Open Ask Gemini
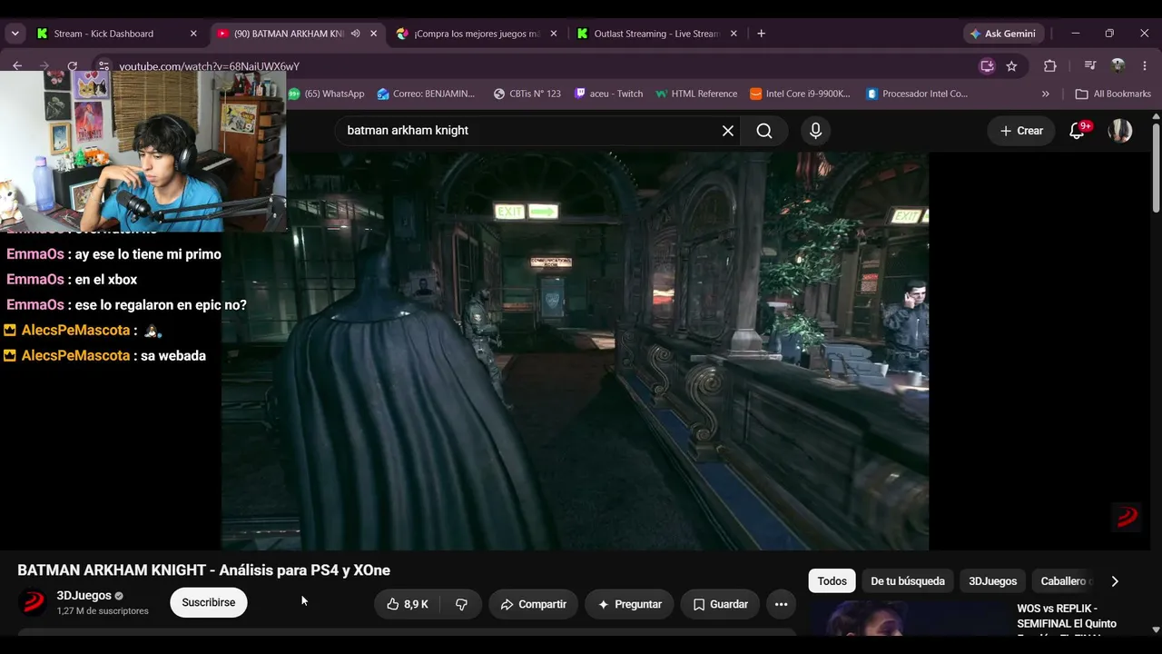The height and width of the screenshot is (654, 1162). 1002,34
